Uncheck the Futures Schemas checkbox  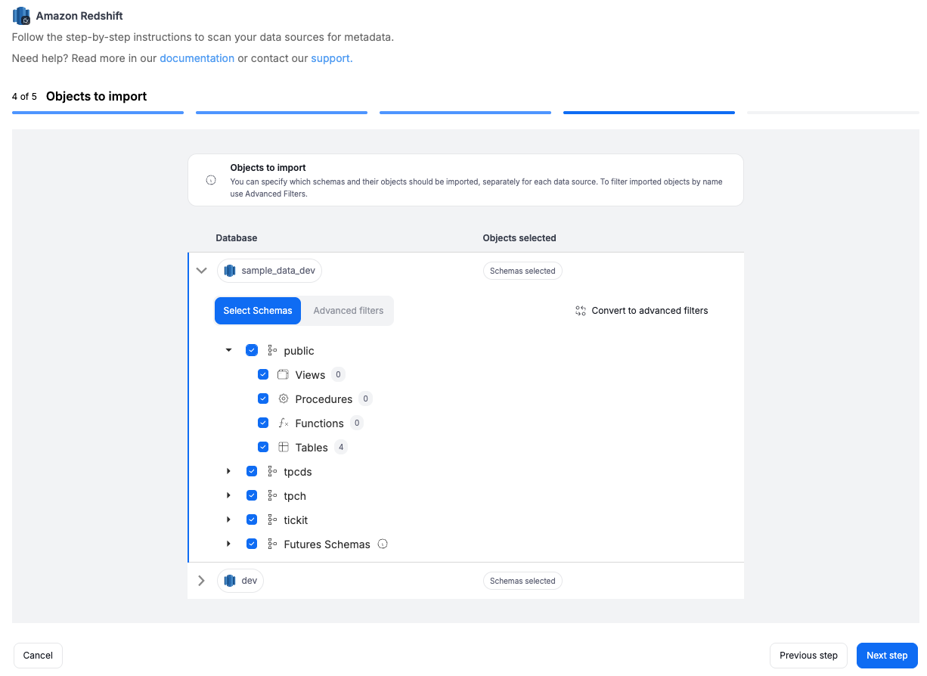(252, 544)
